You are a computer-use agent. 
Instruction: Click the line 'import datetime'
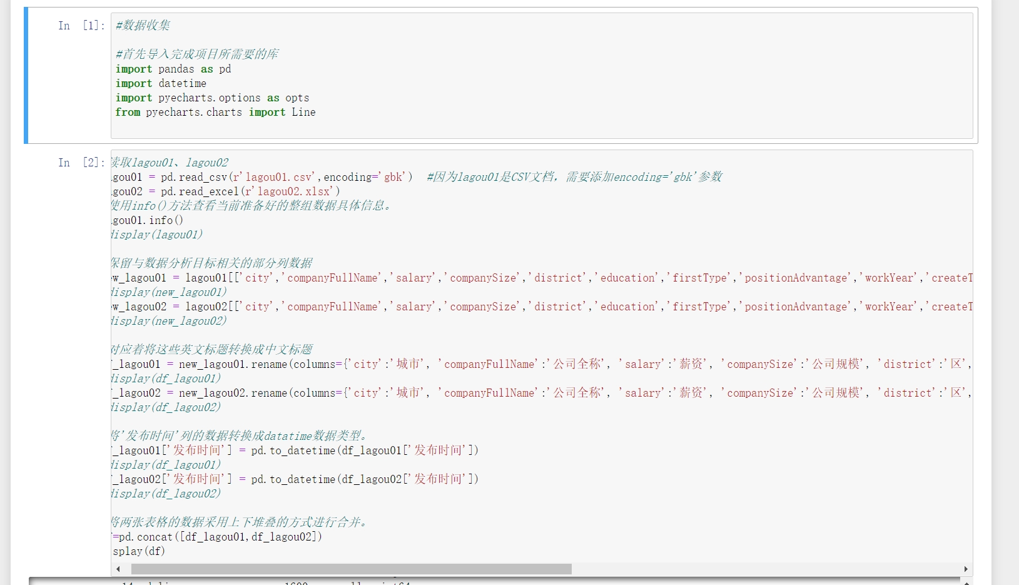(x=161, y=83)
